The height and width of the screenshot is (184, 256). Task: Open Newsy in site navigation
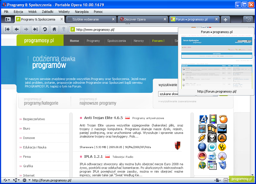click(x=139, y=41)
